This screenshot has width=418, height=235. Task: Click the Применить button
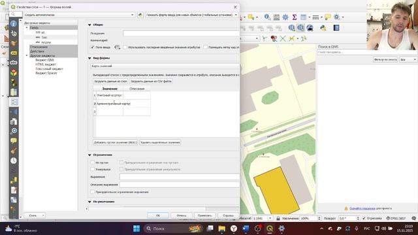(204, 215)
